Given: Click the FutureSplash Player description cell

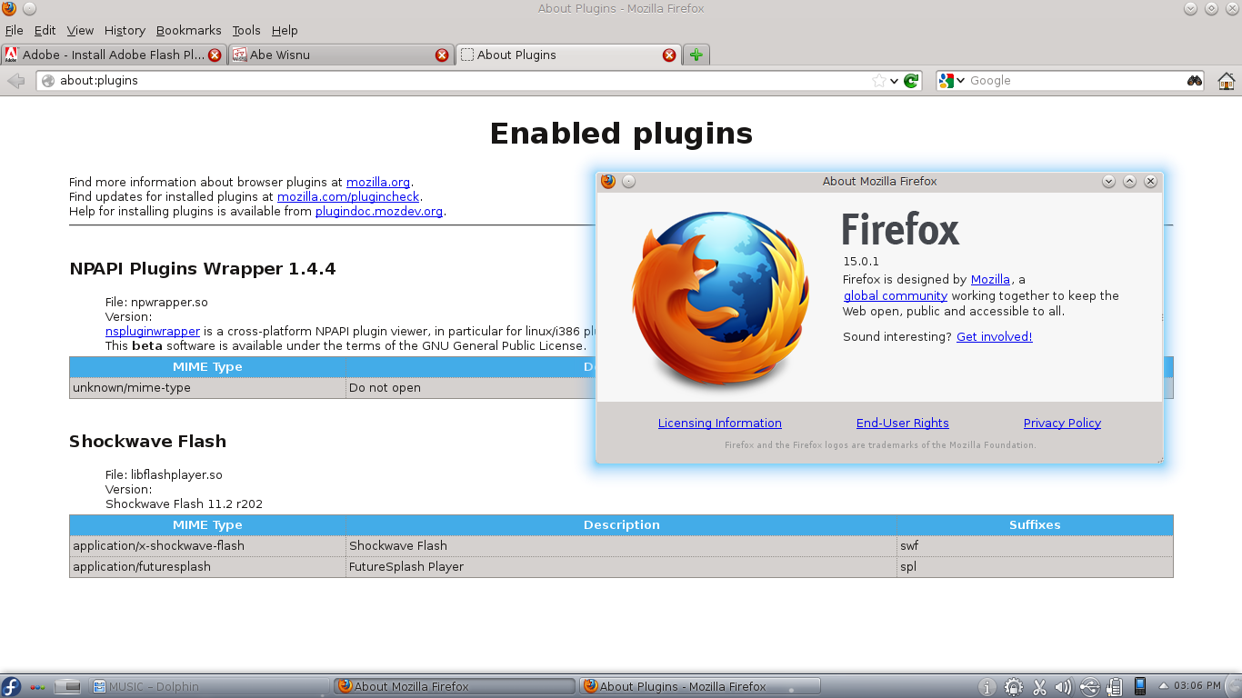Looking at the screenshot, I should 621,567.
